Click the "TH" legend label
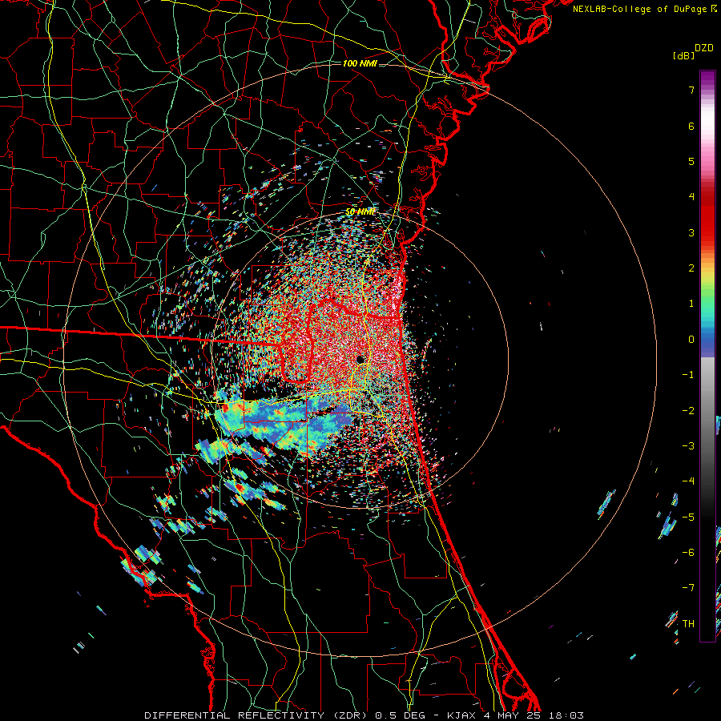Viewport: 721px width, 721px height. 688,624
